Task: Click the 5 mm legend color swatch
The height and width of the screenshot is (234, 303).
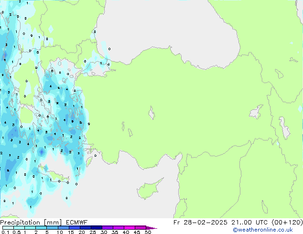Action: coord(52,228)
